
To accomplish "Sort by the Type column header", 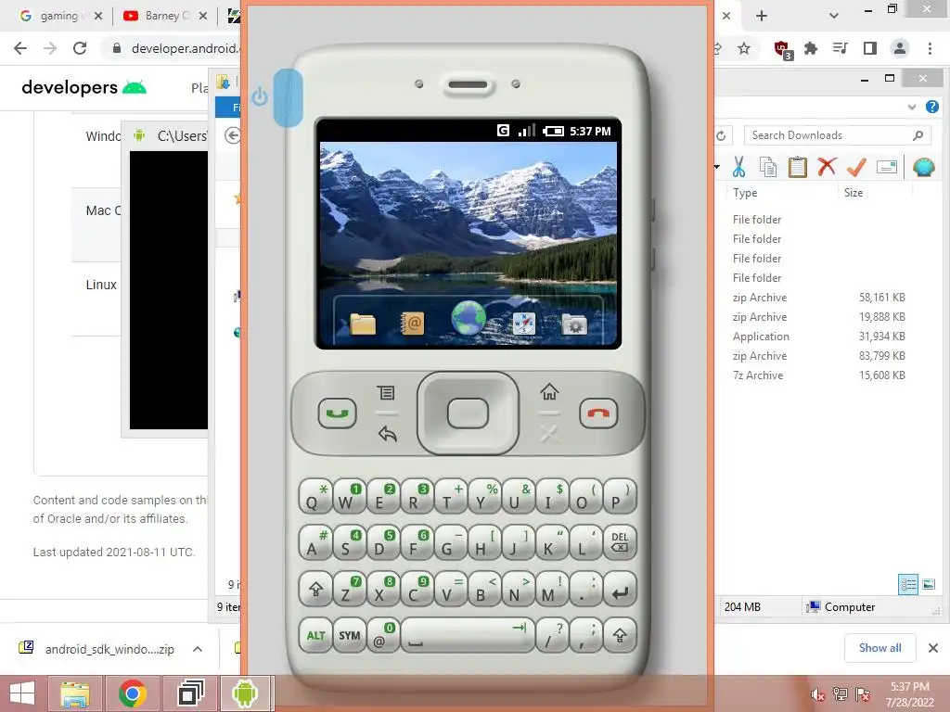I will coord(745,193).
